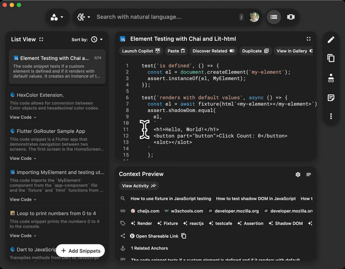This screenshot has width=345, height=269.
Task: Click the link chain icon row
Action: click(123, 211)
